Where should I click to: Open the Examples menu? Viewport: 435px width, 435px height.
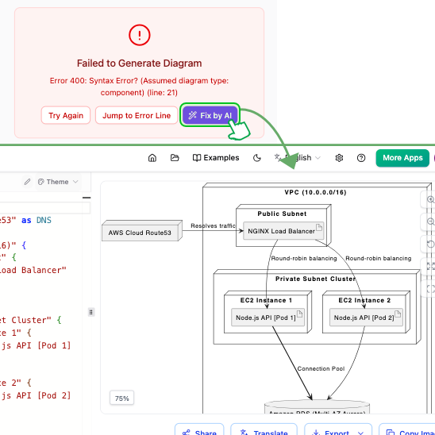coord(216,158)
